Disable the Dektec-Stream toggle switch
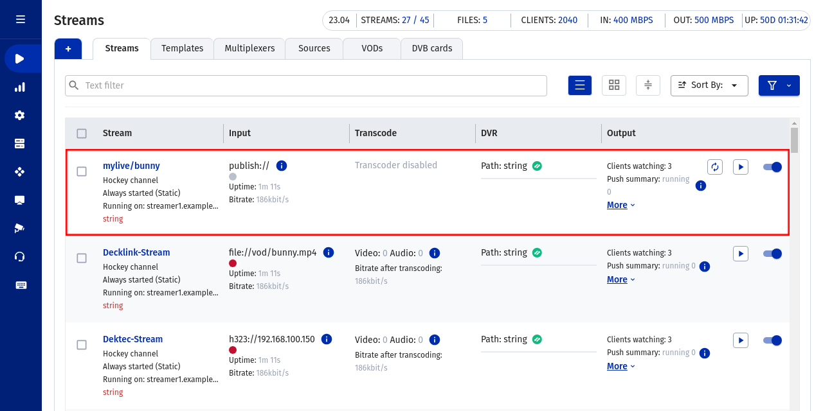Image resolution: width=823 pixels, height=411 pixels. (x=772, y=340)
